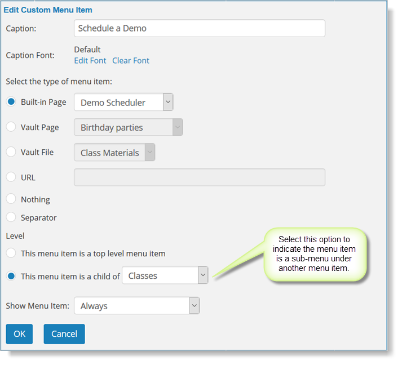Viewport: 402px width, 365px height.
Task: Expand the Classes parent menu dropdown
Action: click(203, 275)
